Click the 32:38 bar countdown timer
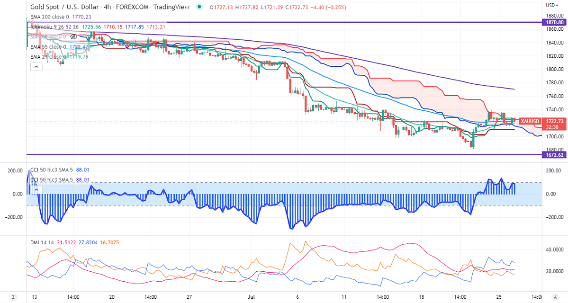This screenshot has width=568, height=303. [x=551, y=127]
